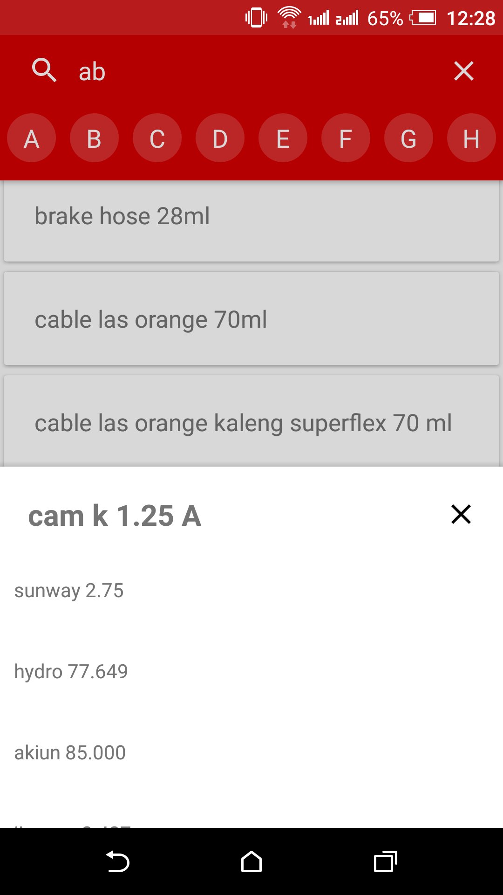Go to the Android home screen

click(251, 861)
